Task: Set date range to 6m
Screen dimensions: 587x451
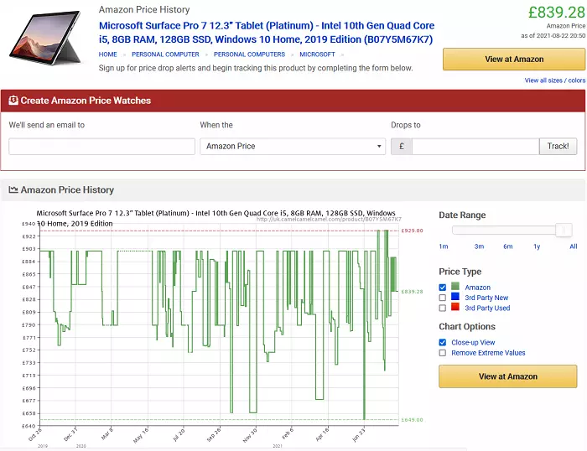Action: [x=508, y=246]
